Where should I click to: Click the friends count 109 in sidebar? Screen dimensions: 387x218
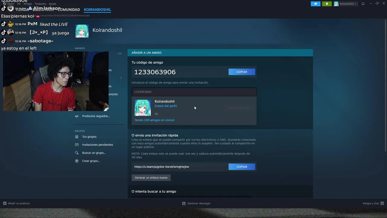(x=119, y=54)
